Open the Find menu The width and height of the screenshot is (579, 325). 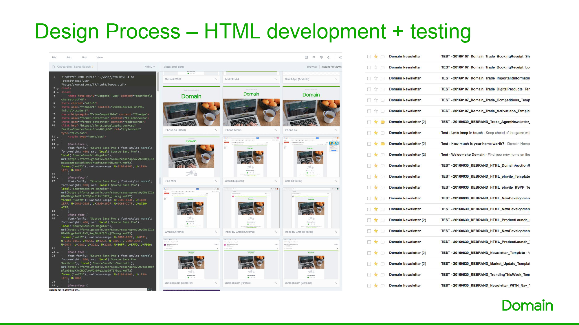[84, 57]
